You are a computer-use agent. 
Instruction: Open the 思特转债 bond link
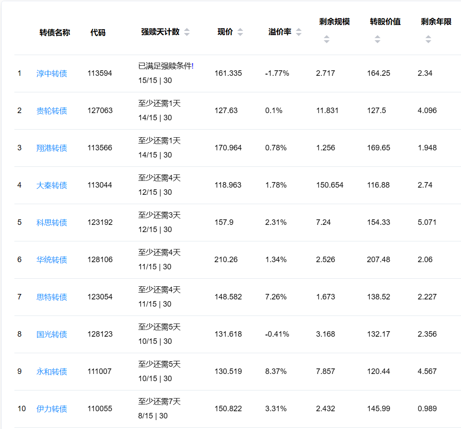pos(52,297)
